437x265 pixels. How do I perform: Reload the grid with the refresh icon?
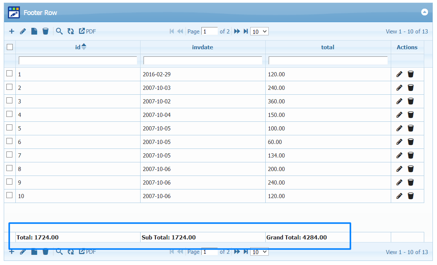(71, 32)
